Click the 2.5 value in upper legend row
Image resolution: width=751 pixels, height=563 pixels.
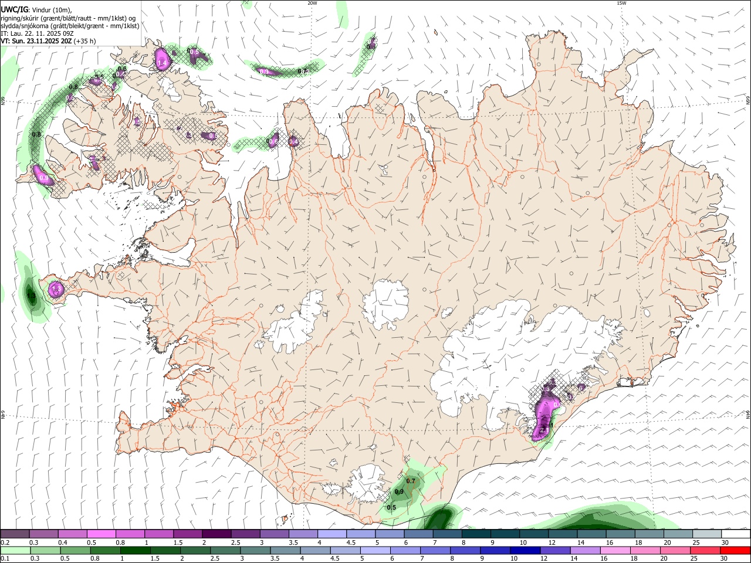236,542
